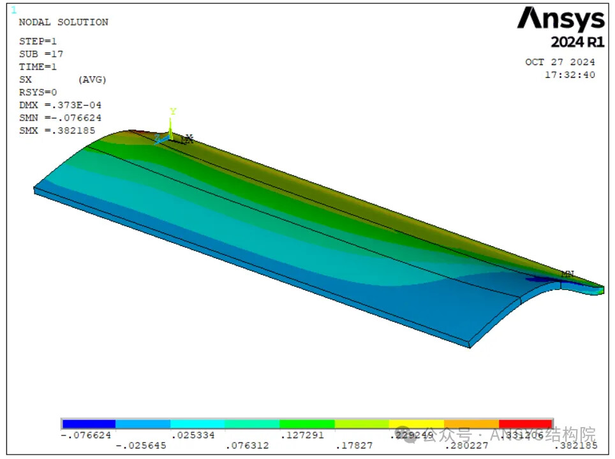This screenshot has height=459, width=615.
Task: Select the green legend color band
Action: pos(307,424)
